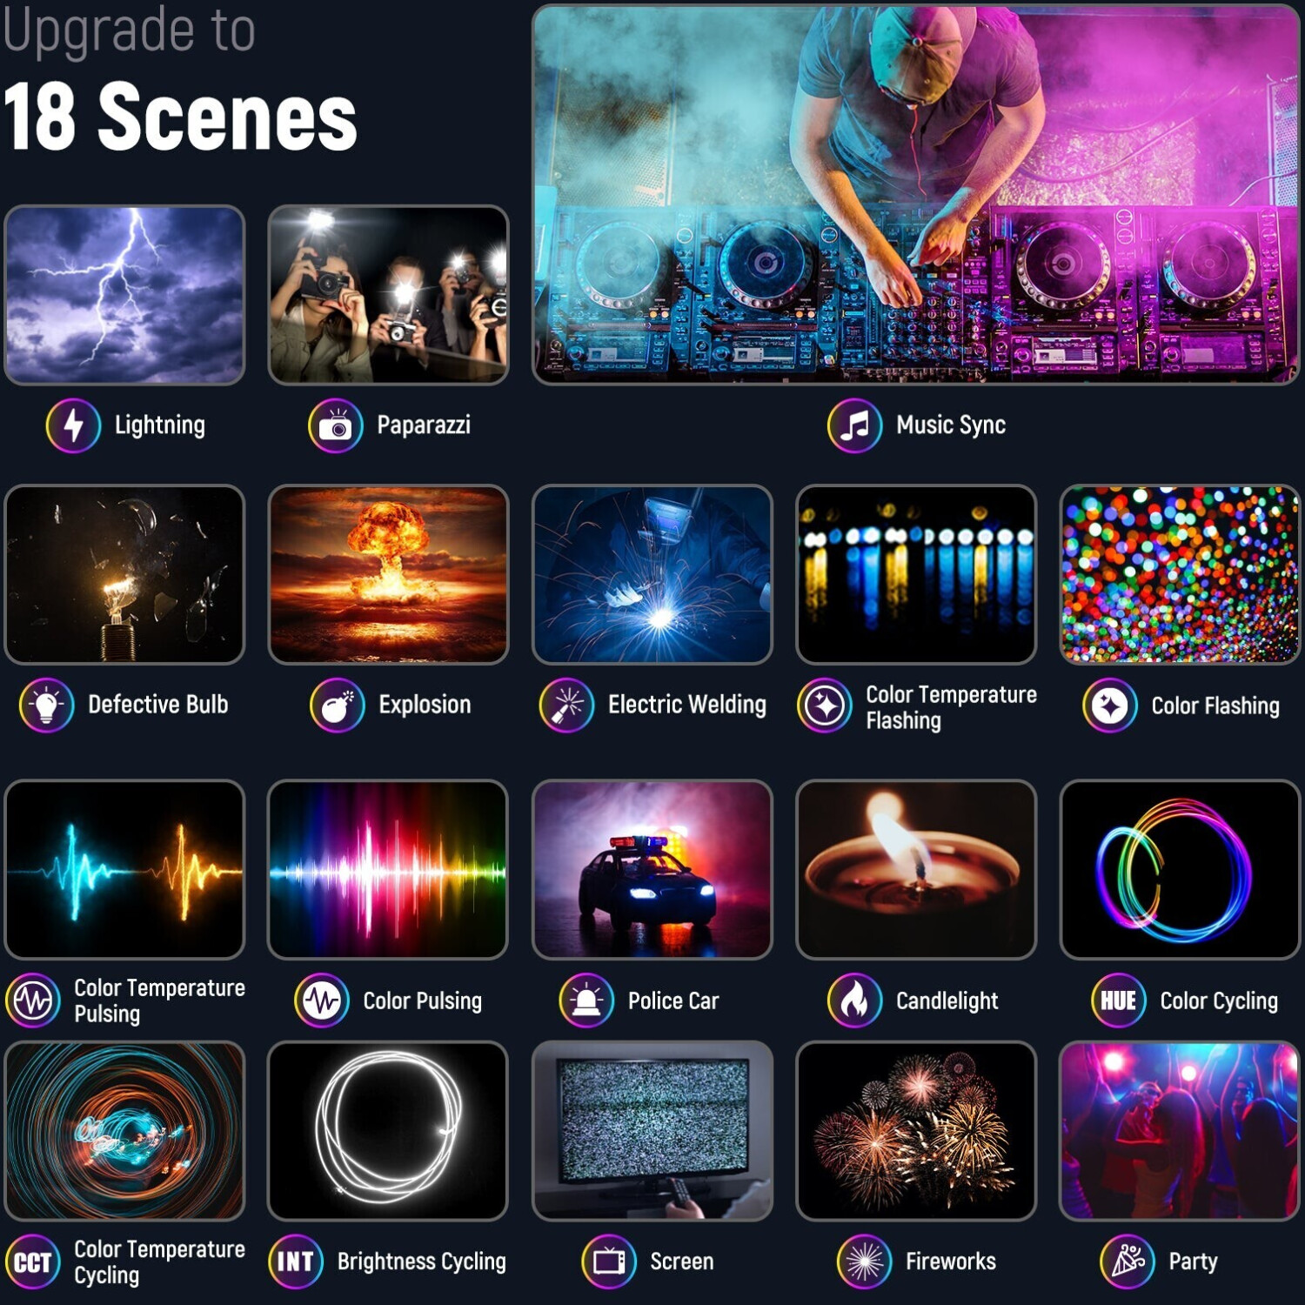Select the rainbow waveform Color Pulsing thumbnail
This screenshot has height=1305, width=1305.
click(x=388, y=870)
